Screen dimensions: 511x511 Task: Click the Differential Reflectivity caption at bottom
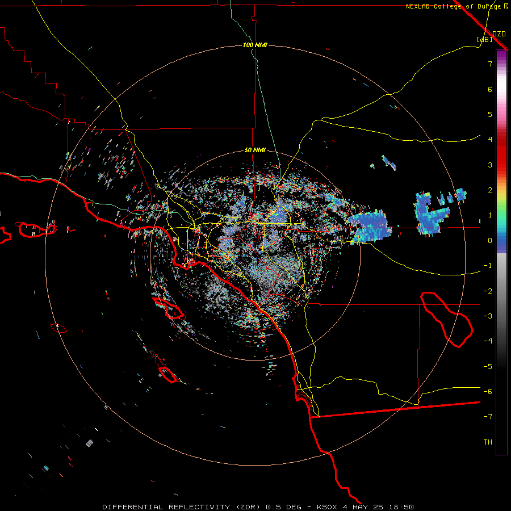coord(258,507)
